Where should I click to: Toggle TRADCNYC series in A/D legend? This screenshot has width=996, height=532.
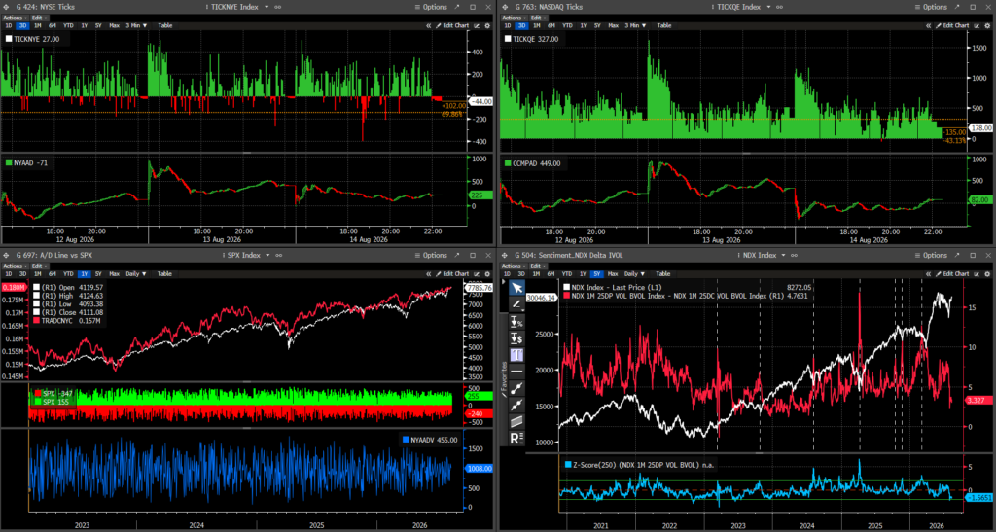coord(37,321)
